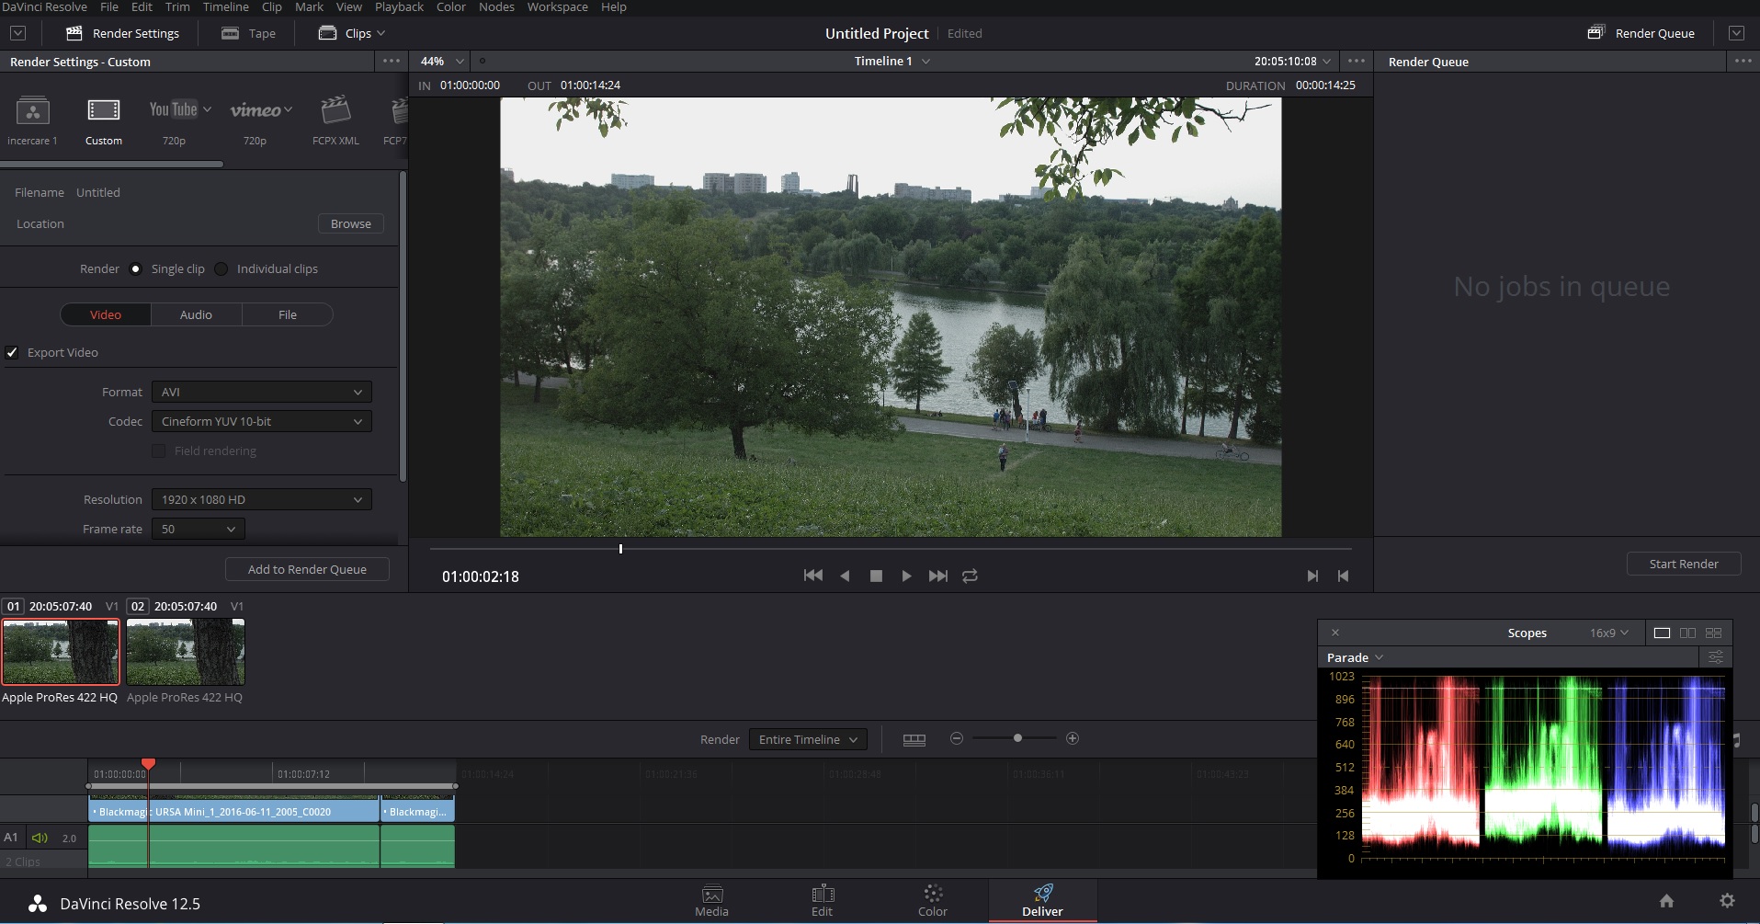The width and height of the screenshot is (1760, 924).
Task: Play the timeline in reverse
Action: tap(845, 576)
